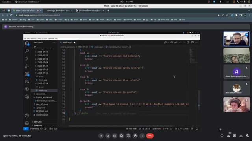Open the Meet activities panel
The height and width of the screenshot is (141, 252).
(241, 136)
